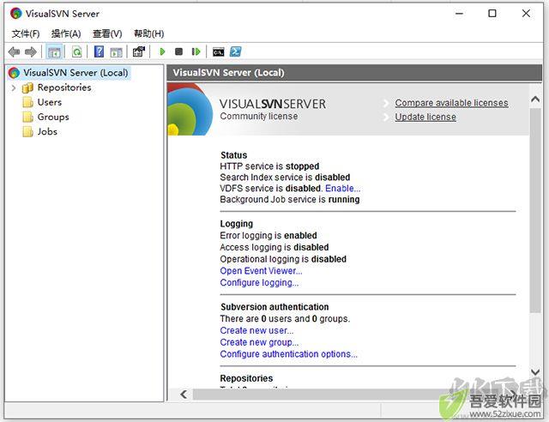Click the VisualSVN title bar logo icon
549x422 pixels.
pos(16,14)
